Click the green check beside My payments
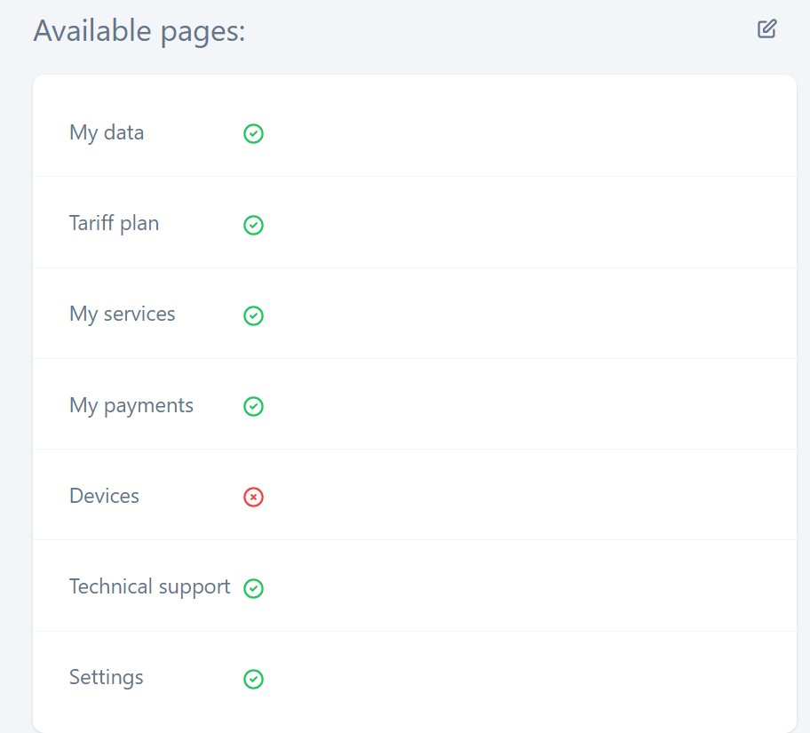Viewport: 810px width, 733px height. (x=253, y=406)
